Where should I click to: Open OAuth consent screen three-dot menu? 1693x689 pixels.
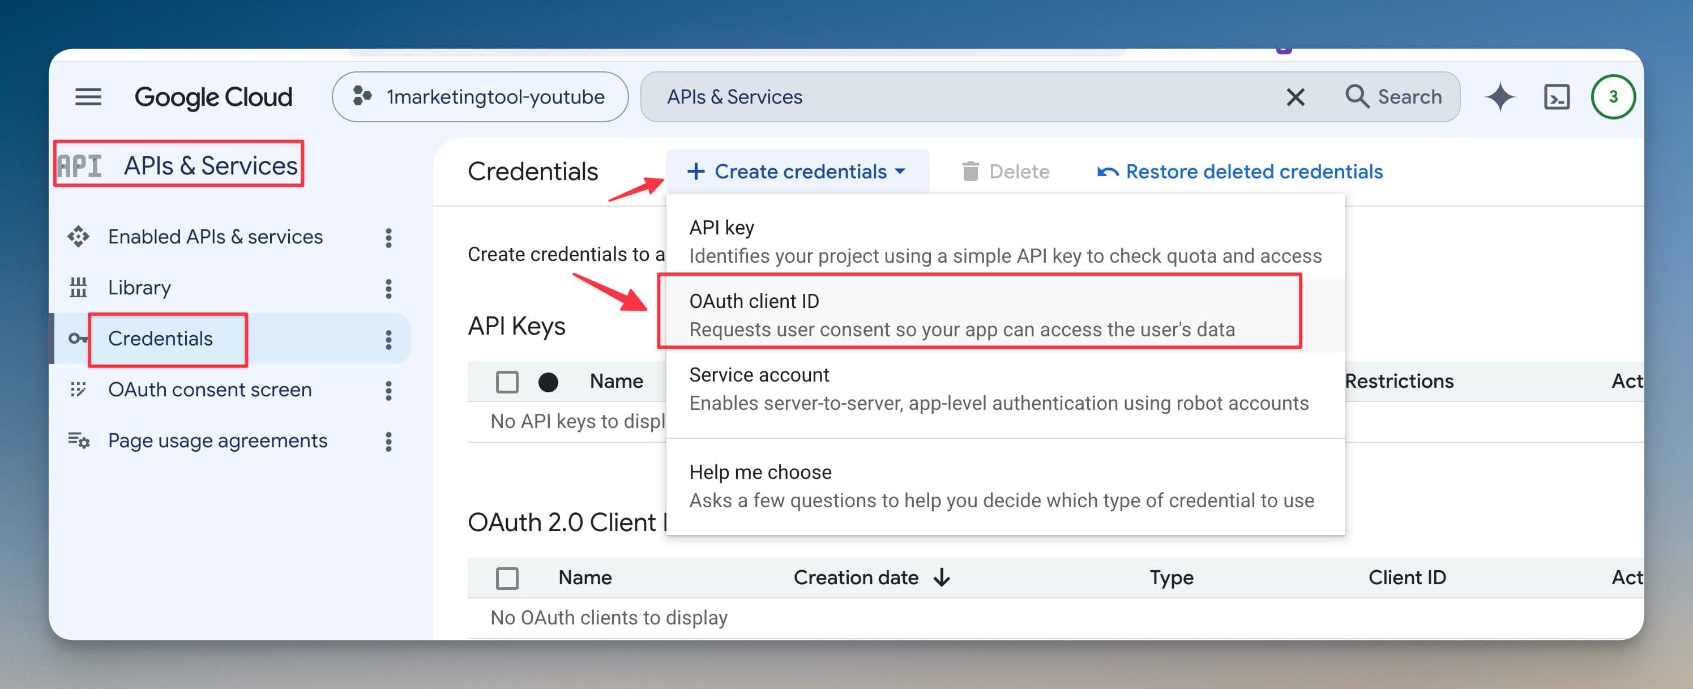[388, 391]
